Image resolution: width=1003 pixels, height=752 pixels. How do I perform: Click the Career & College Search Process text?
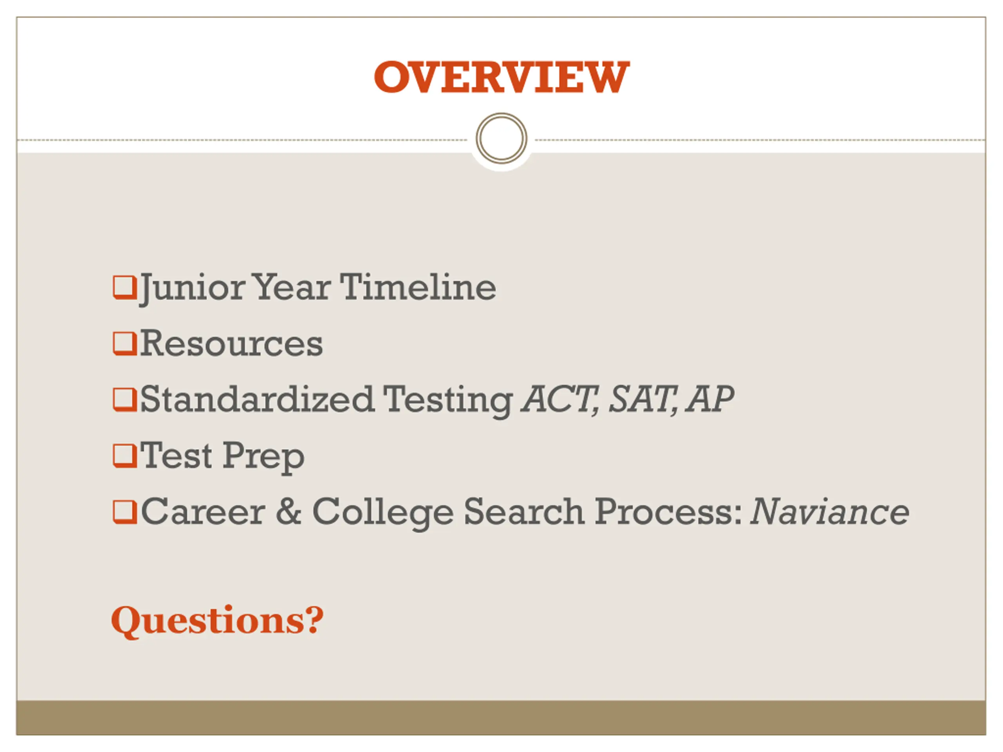[442, 513]
